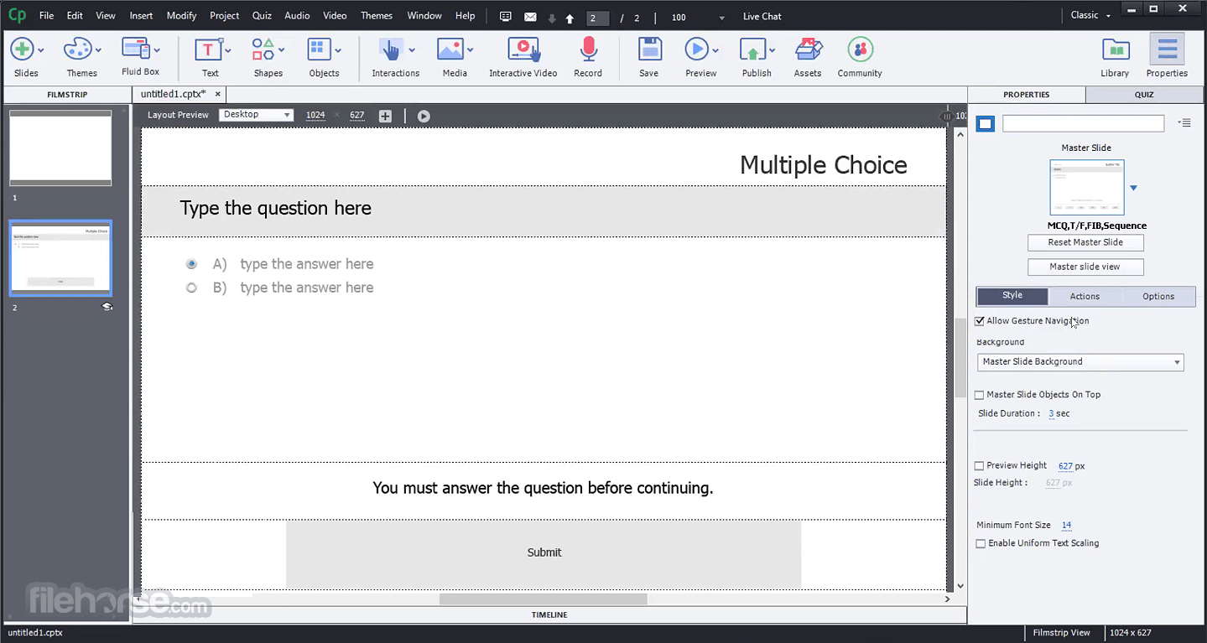The width and height of the screenshot is (1207, 643).
Task: Click the mail envelope icon
Action: tap(530, 17)
